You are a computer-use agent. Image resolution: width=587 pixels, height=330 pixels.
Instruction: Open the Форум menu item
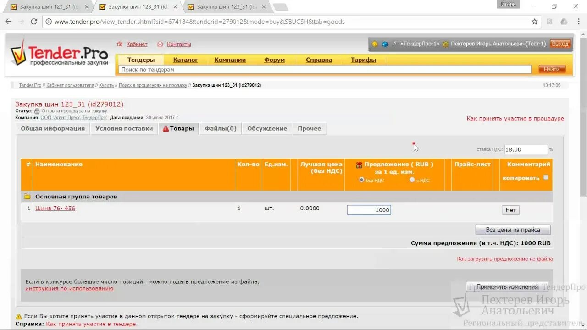pyautogui.click(x=275, y=60)
